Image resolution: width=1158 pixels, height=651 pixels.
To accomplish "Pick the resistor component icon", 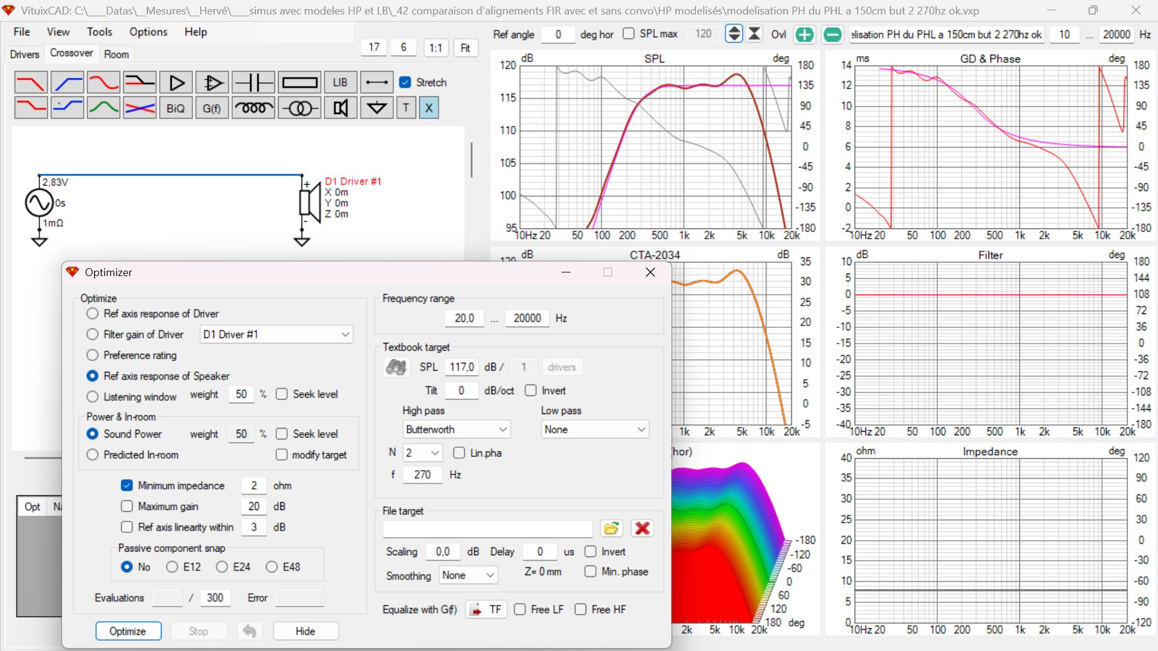I will (300, 83).
